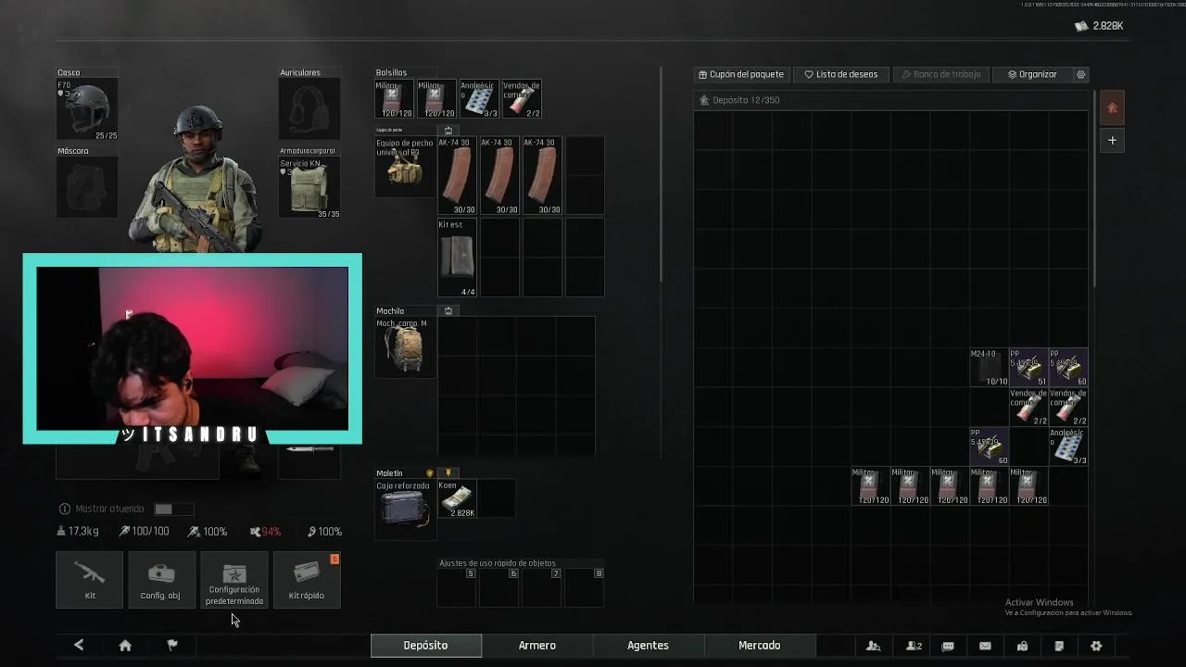Select PP 5.45x39 ammo with 51 rounds
The width and height of the screenshot is (1186, 667).
coord(1028,368)
